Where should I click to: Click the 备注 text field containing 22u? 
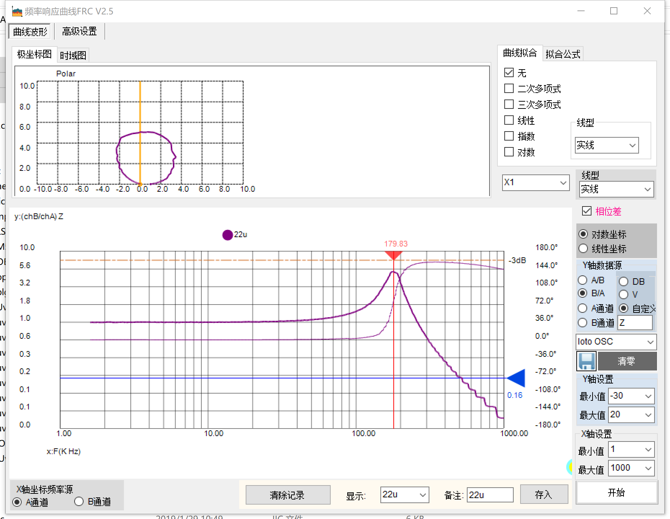point(490,495)
